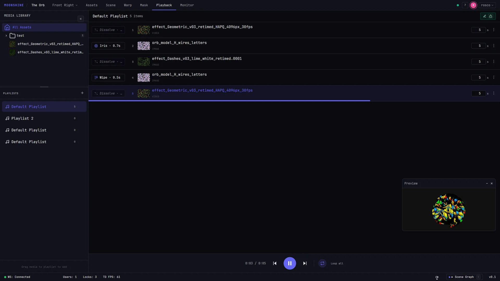
Task: Select the last Default Playlist entry
Action: 44,142
